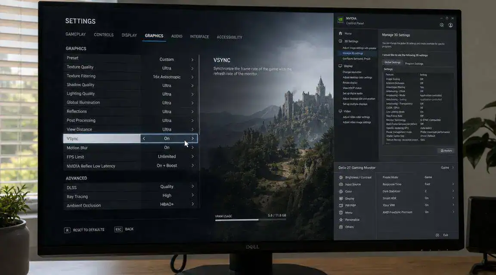The image size is (496, 275).
Task: Open the NVIDIA account profile icon
Action: click(450, 25)
